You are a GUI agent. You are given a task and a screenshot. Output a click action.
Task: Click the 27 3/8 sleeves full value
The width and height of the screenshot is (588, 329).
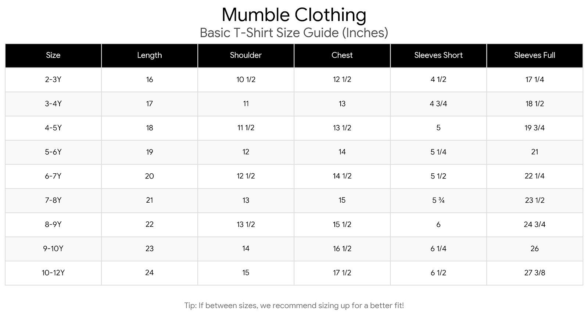(x=535, y=273)
